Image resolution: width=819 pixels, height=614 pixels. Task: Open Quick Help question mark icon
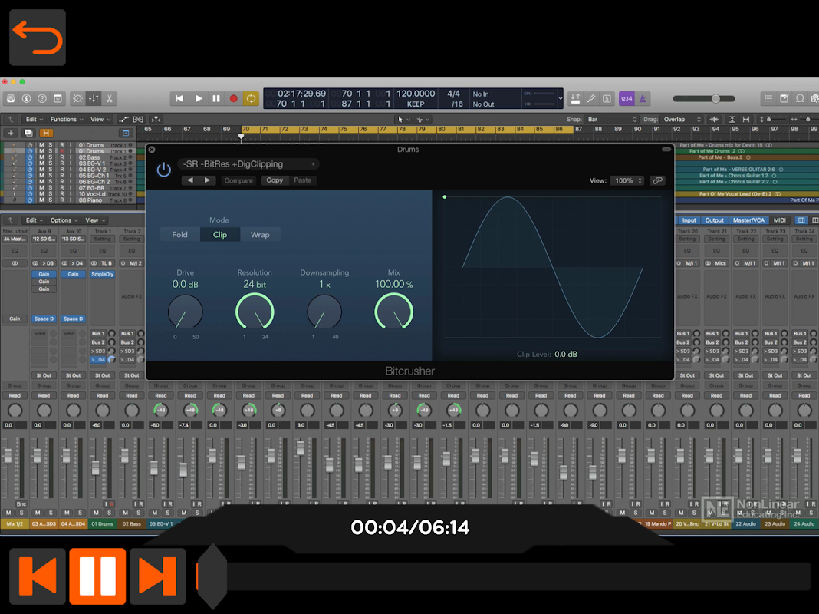click(42, 98)
